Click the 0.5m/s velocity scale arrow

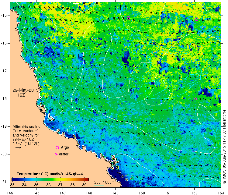19,148
